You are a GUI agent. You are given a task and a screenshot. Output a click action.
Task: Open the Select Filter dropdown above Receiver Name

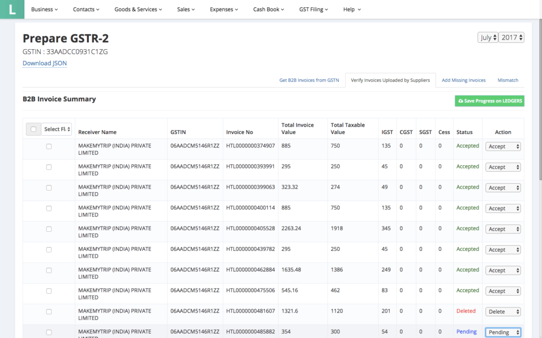click(x=56, y=128)
